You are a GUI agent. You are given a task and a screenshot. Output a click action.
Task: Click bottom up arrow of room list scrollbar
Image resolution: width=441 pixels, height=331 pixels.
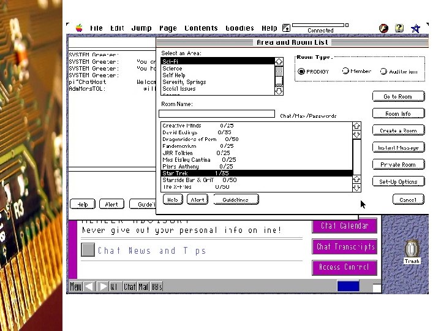point(356,179)
